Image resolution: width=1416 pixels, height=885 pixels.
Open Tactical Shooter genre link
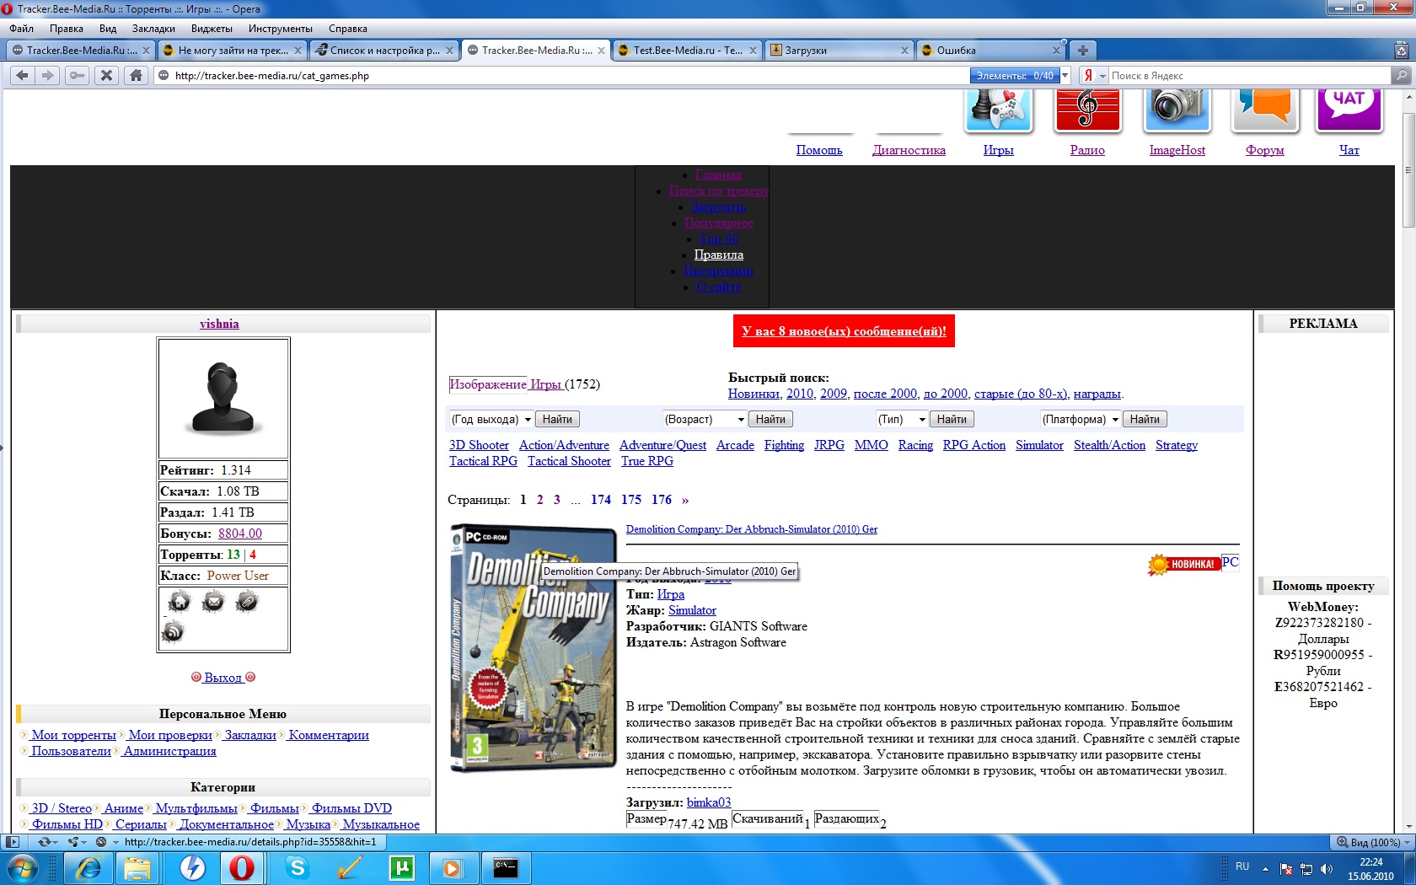click(569, 461)
